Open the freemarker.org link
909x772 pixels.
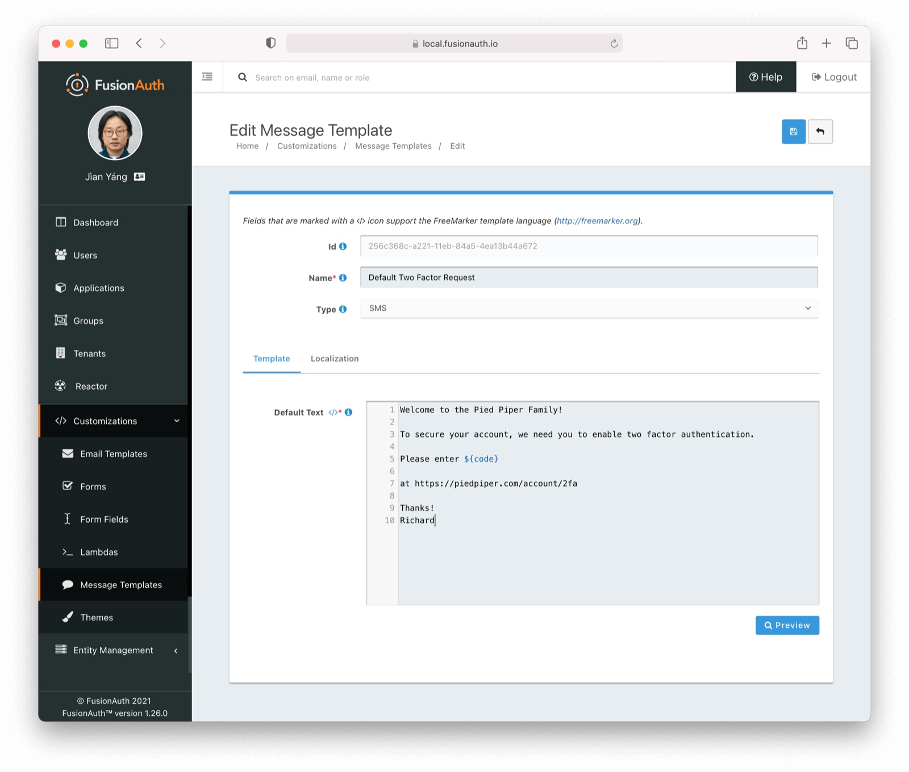point(597,221)
